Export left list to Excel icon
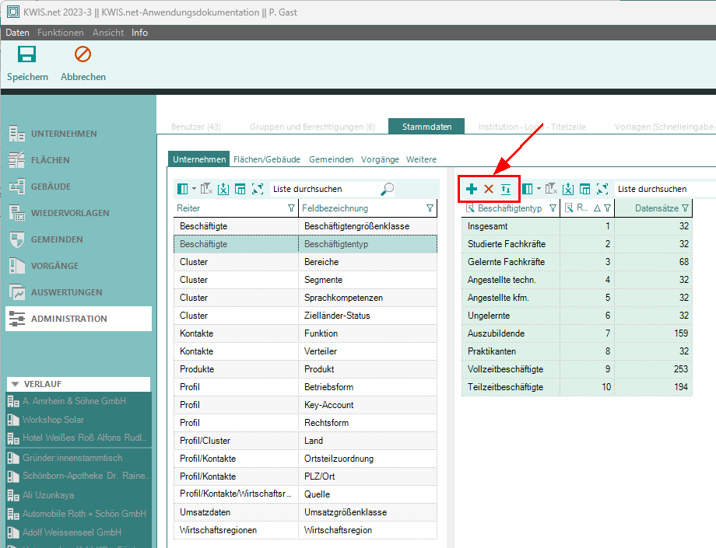 [223, 189]
